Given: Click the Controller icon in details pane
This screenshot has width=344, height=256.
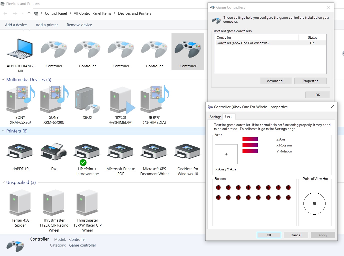Looking at the screenshot, I should [x=15, y=246].
